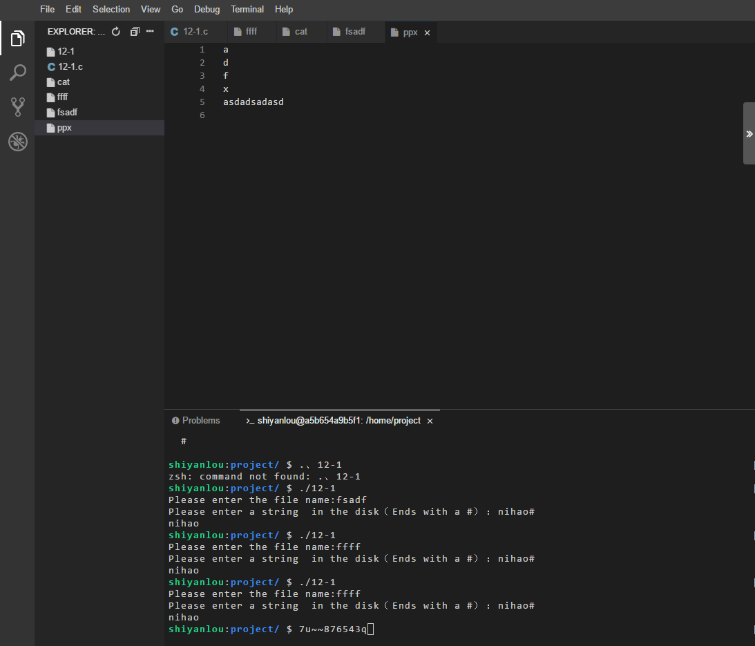This screenshot has height=646, width=755.
Task: Refresh the Explorer file list
Action: (116, 32)
